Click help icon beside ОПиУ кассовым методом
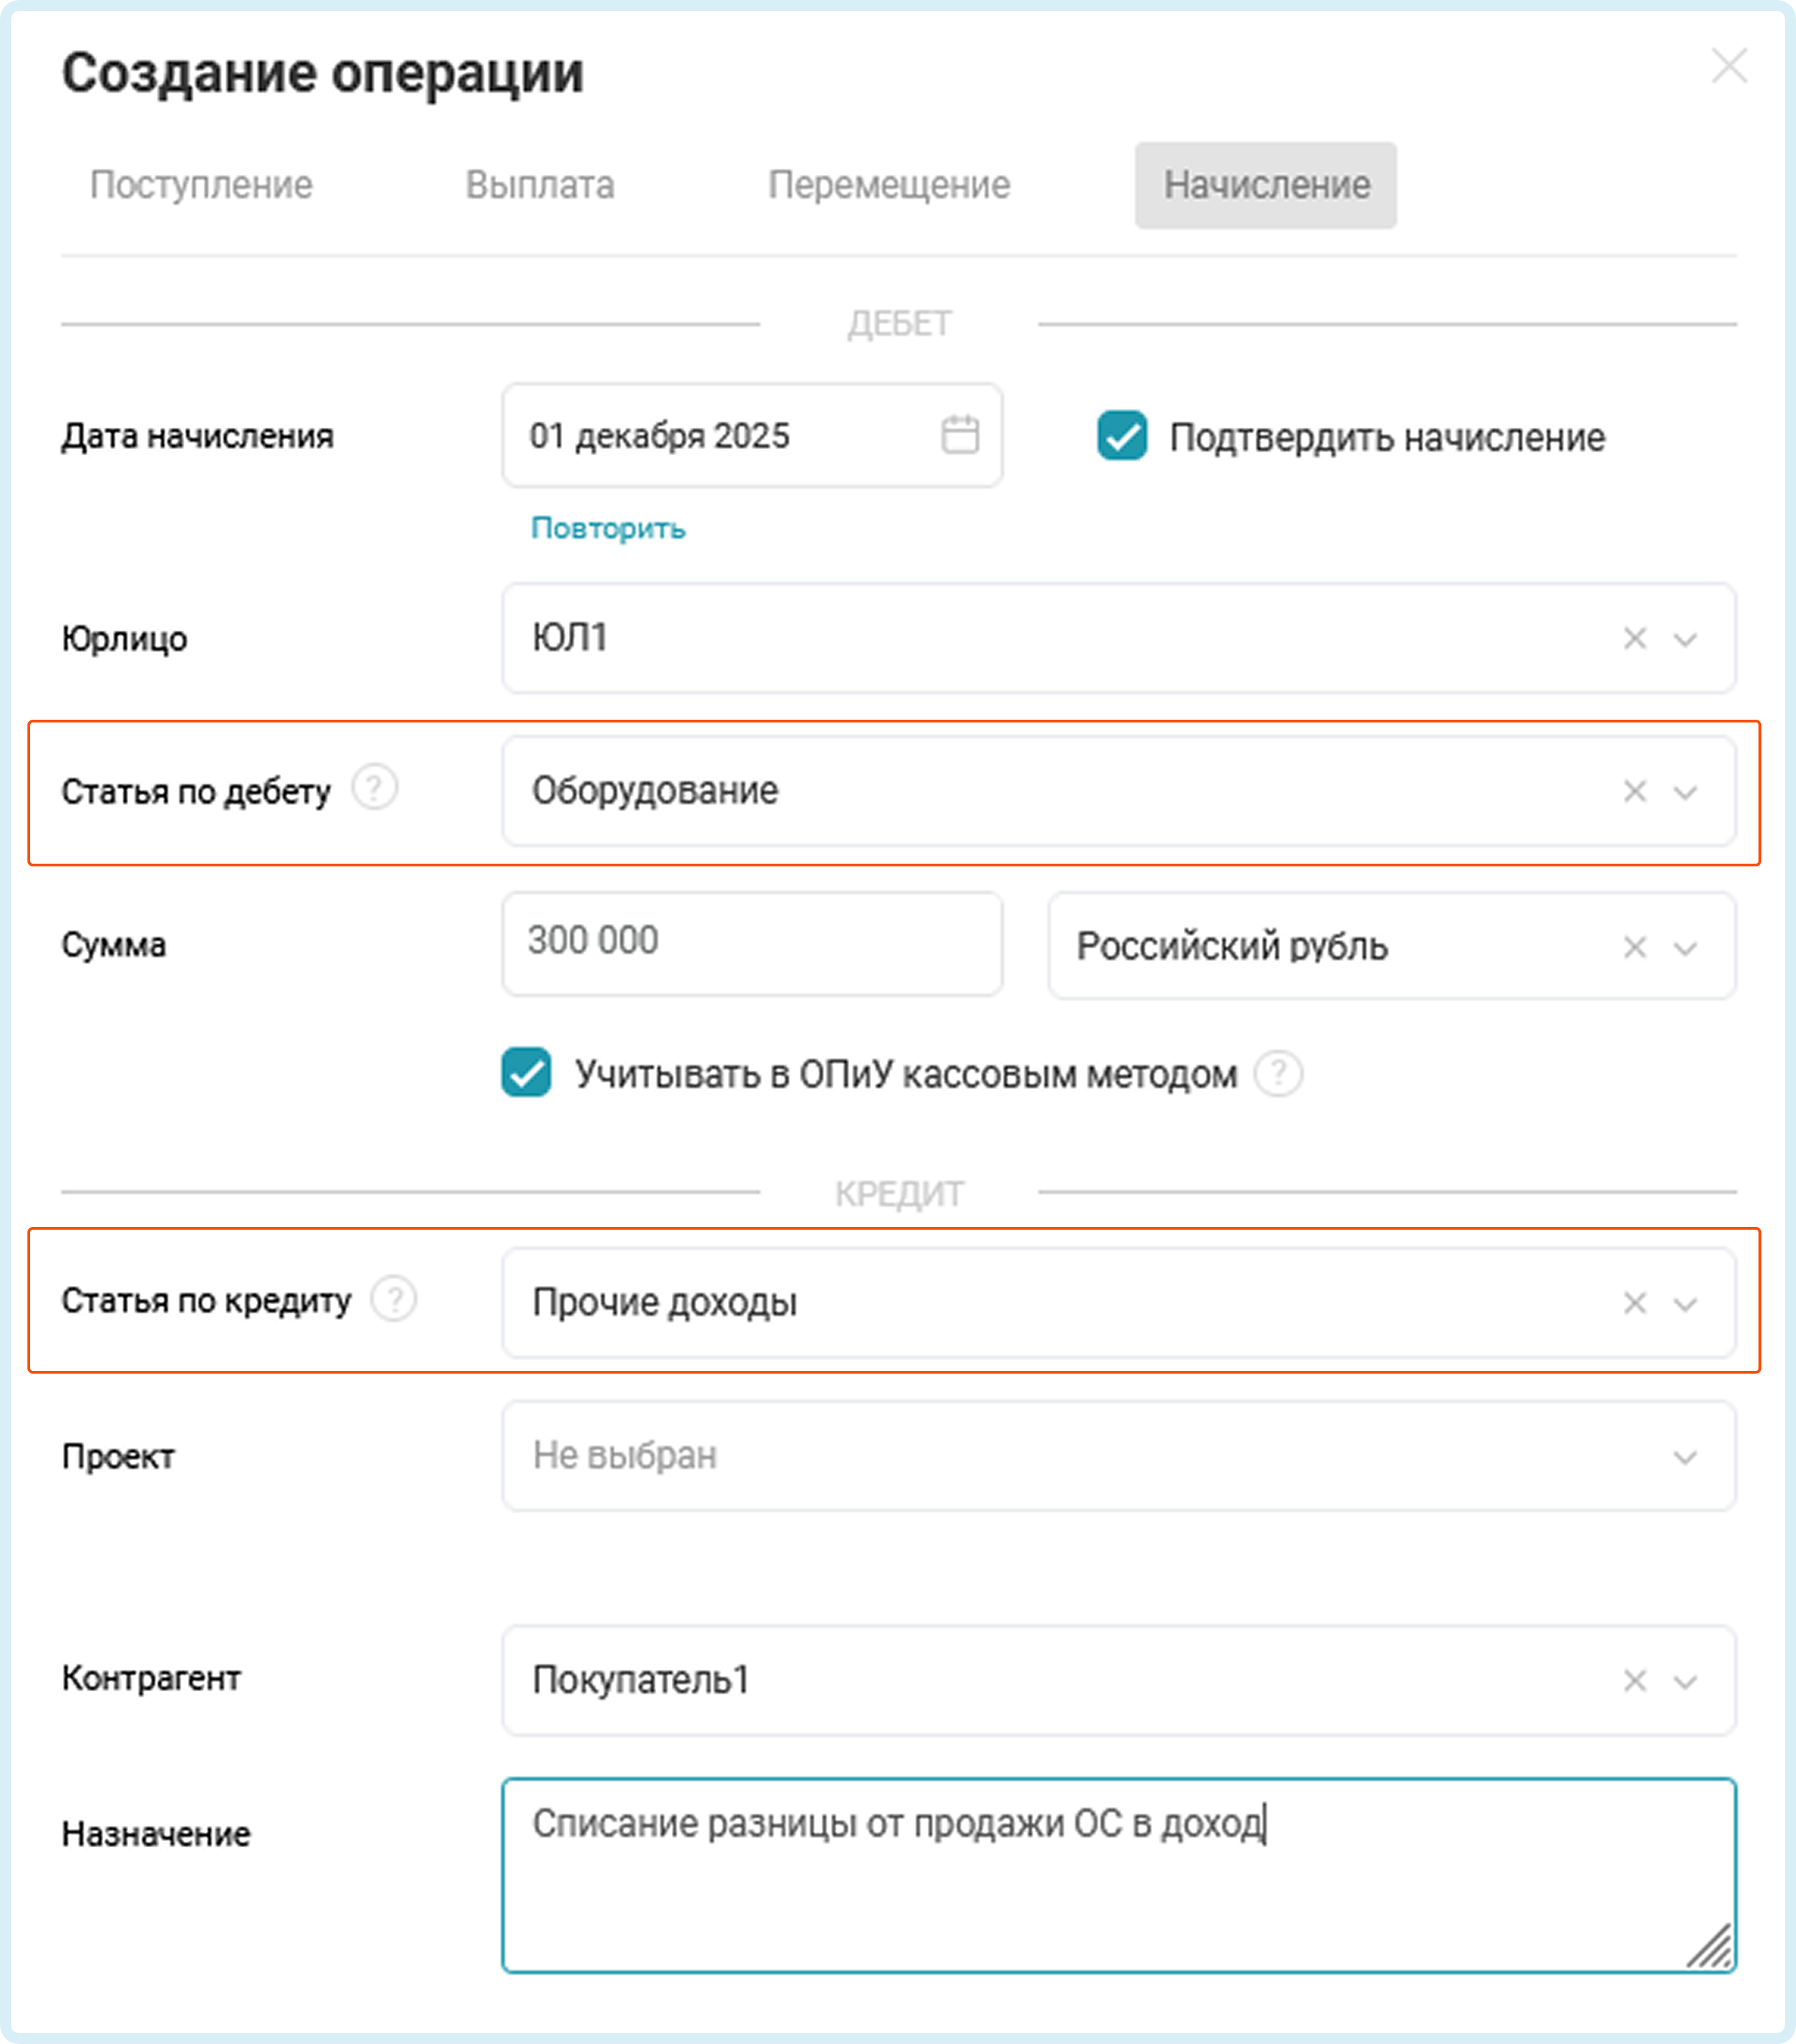Image resolution: width=1796 pixels, height=2044 pixels. (1278, 1074)
